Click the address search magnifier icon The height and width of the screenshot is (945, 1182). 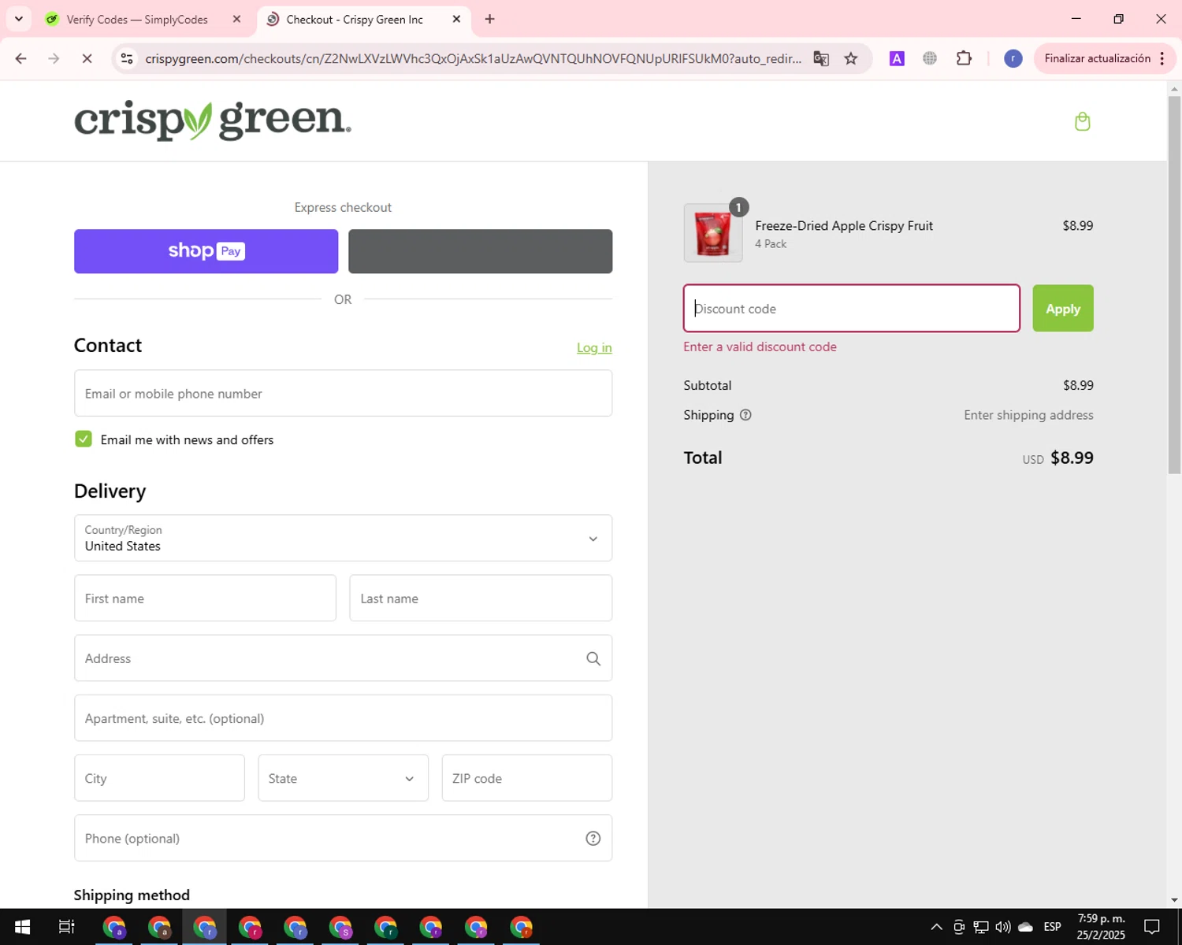coord(593,658)
